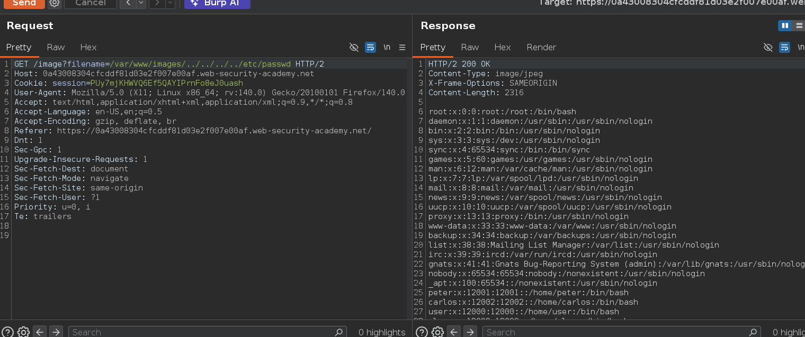Click the peter passwd entry line
Viewport: 805px width, 337px height.
529,293
